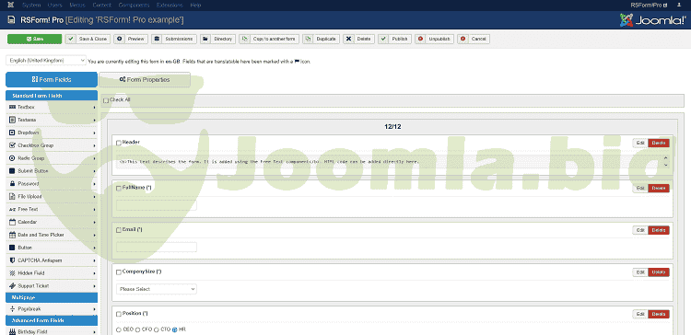Select the CAPTCHA Antispam field icon
This screenshot has height=335, width=691.
pyautogui.click(x=12, y=260)
